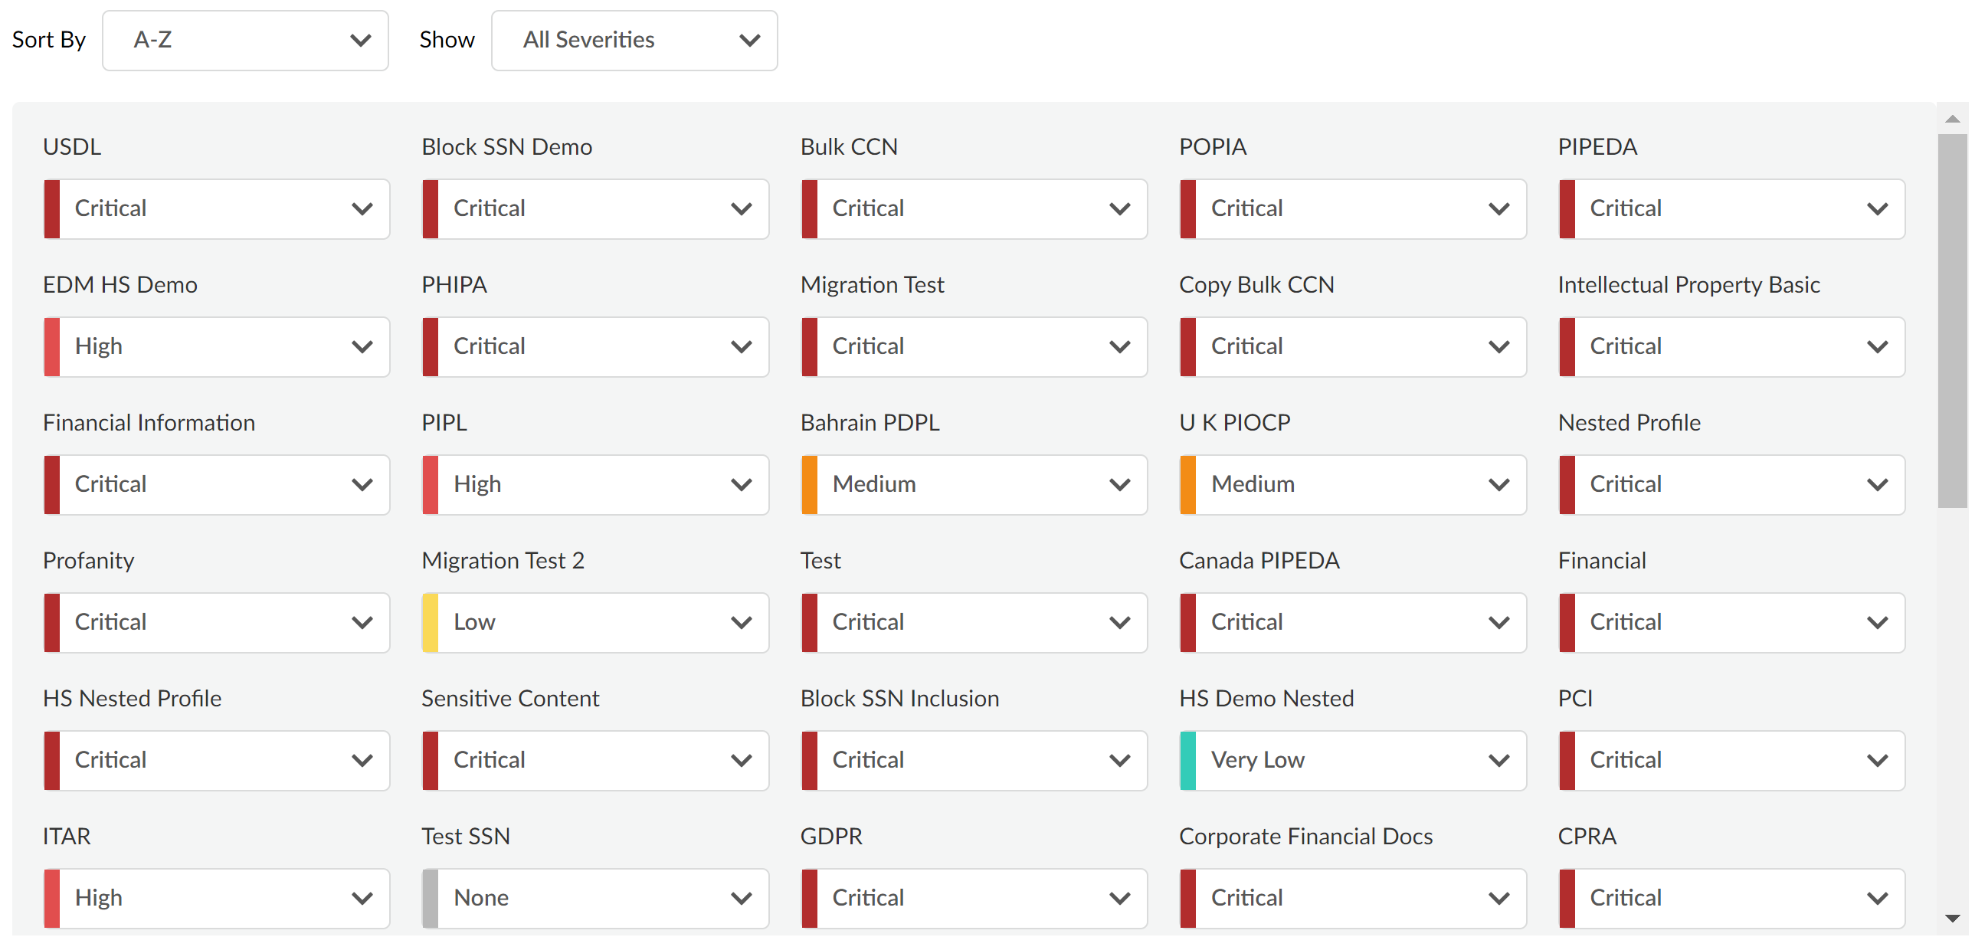Image resolution: width=1975 pixels, height=937 pixels.
Task: Click the yellow Low color bar of Migration Test 2
Action: [x=431, y=623]
